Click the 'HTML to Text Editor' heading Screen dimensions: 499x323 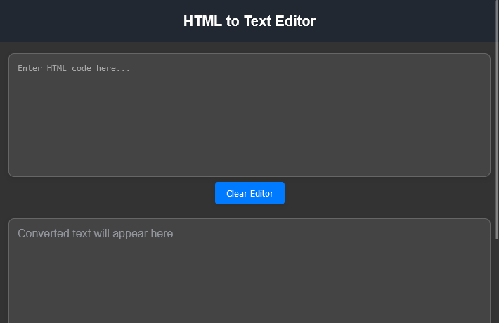coord(249,21)
